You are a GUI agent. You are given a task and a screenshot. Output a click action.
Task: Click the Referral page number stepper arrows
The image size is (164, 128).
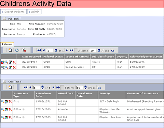point(56,50)
